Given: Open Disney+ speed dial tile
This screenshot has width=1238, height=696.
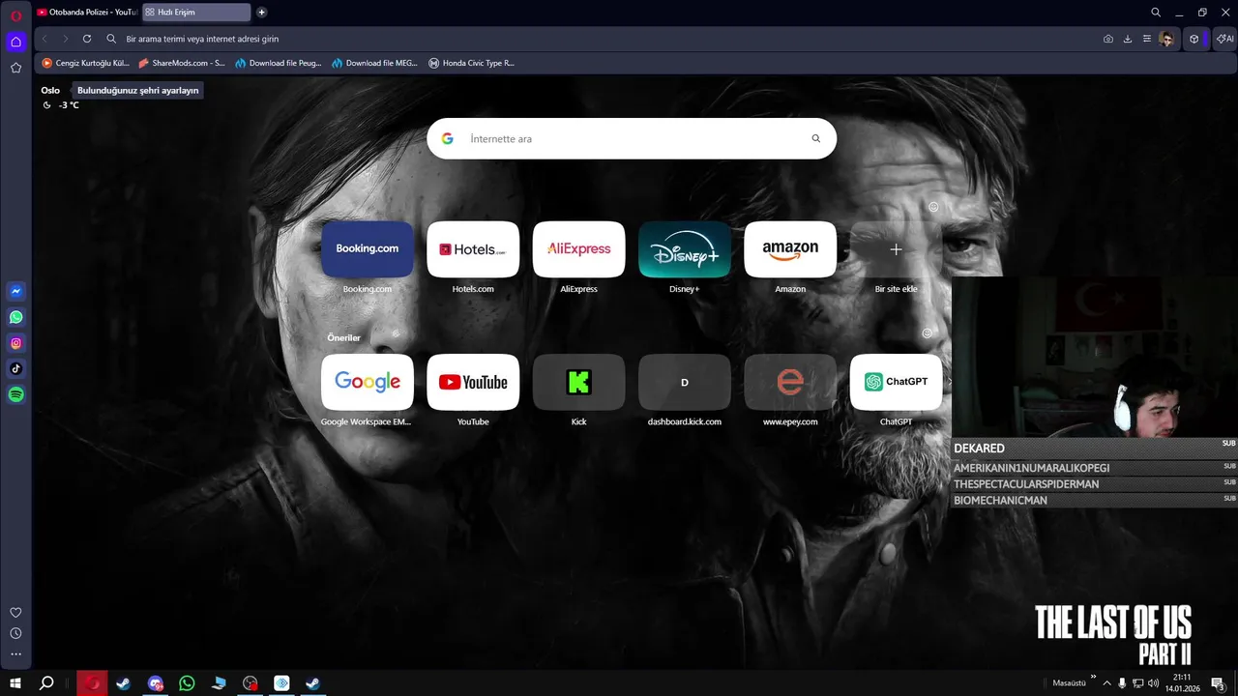Looking at the screenshot, I should tap(685, 249).
